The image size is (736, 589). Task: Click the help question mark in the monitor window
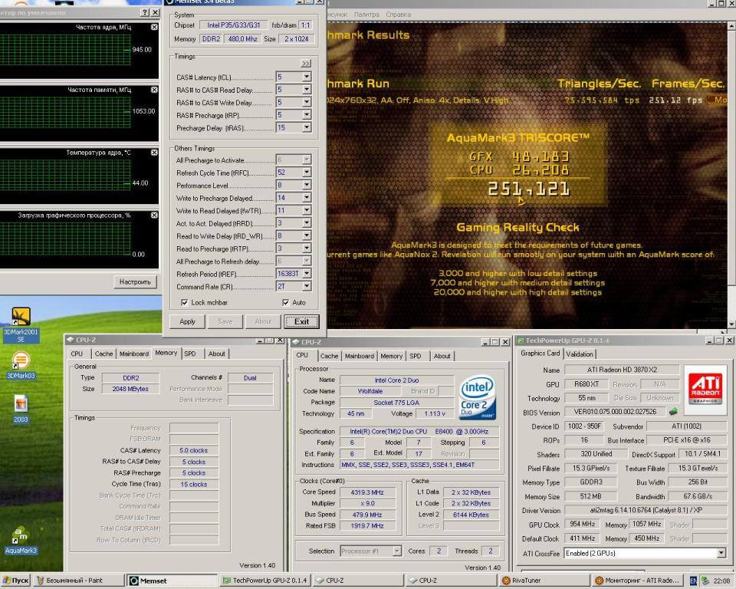[x=145, y=13]
